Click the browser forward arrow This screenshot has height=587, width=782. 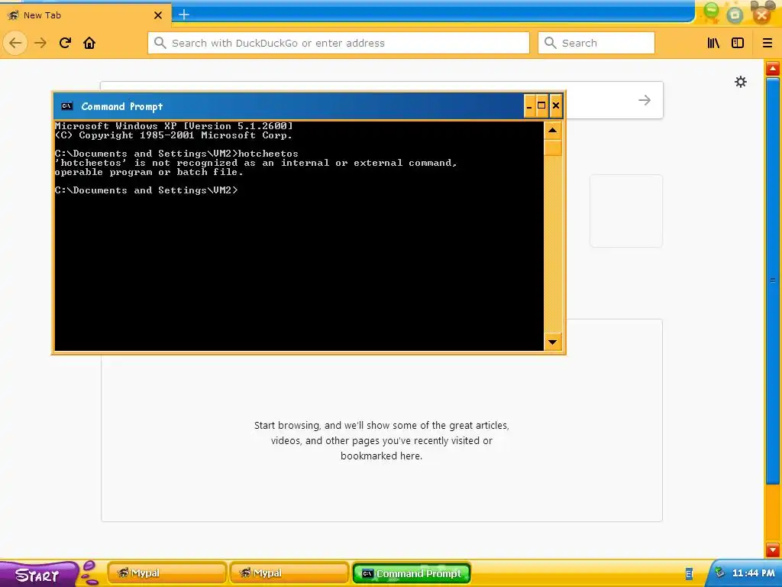40,43
